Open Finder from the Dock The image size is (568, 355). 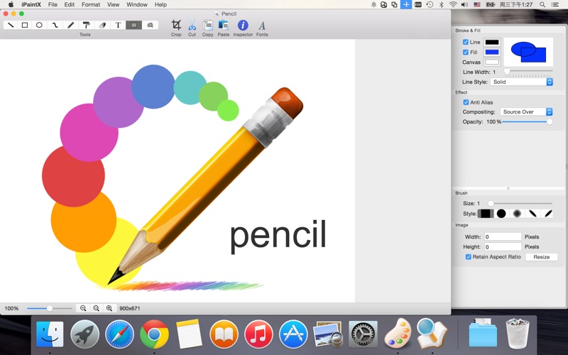50,334
